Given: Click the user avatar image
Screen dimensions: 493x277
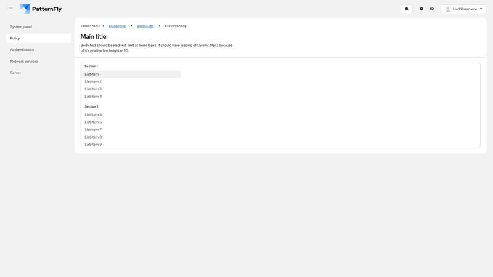Looking at the screenshot, I should click(x=448, y=9).
